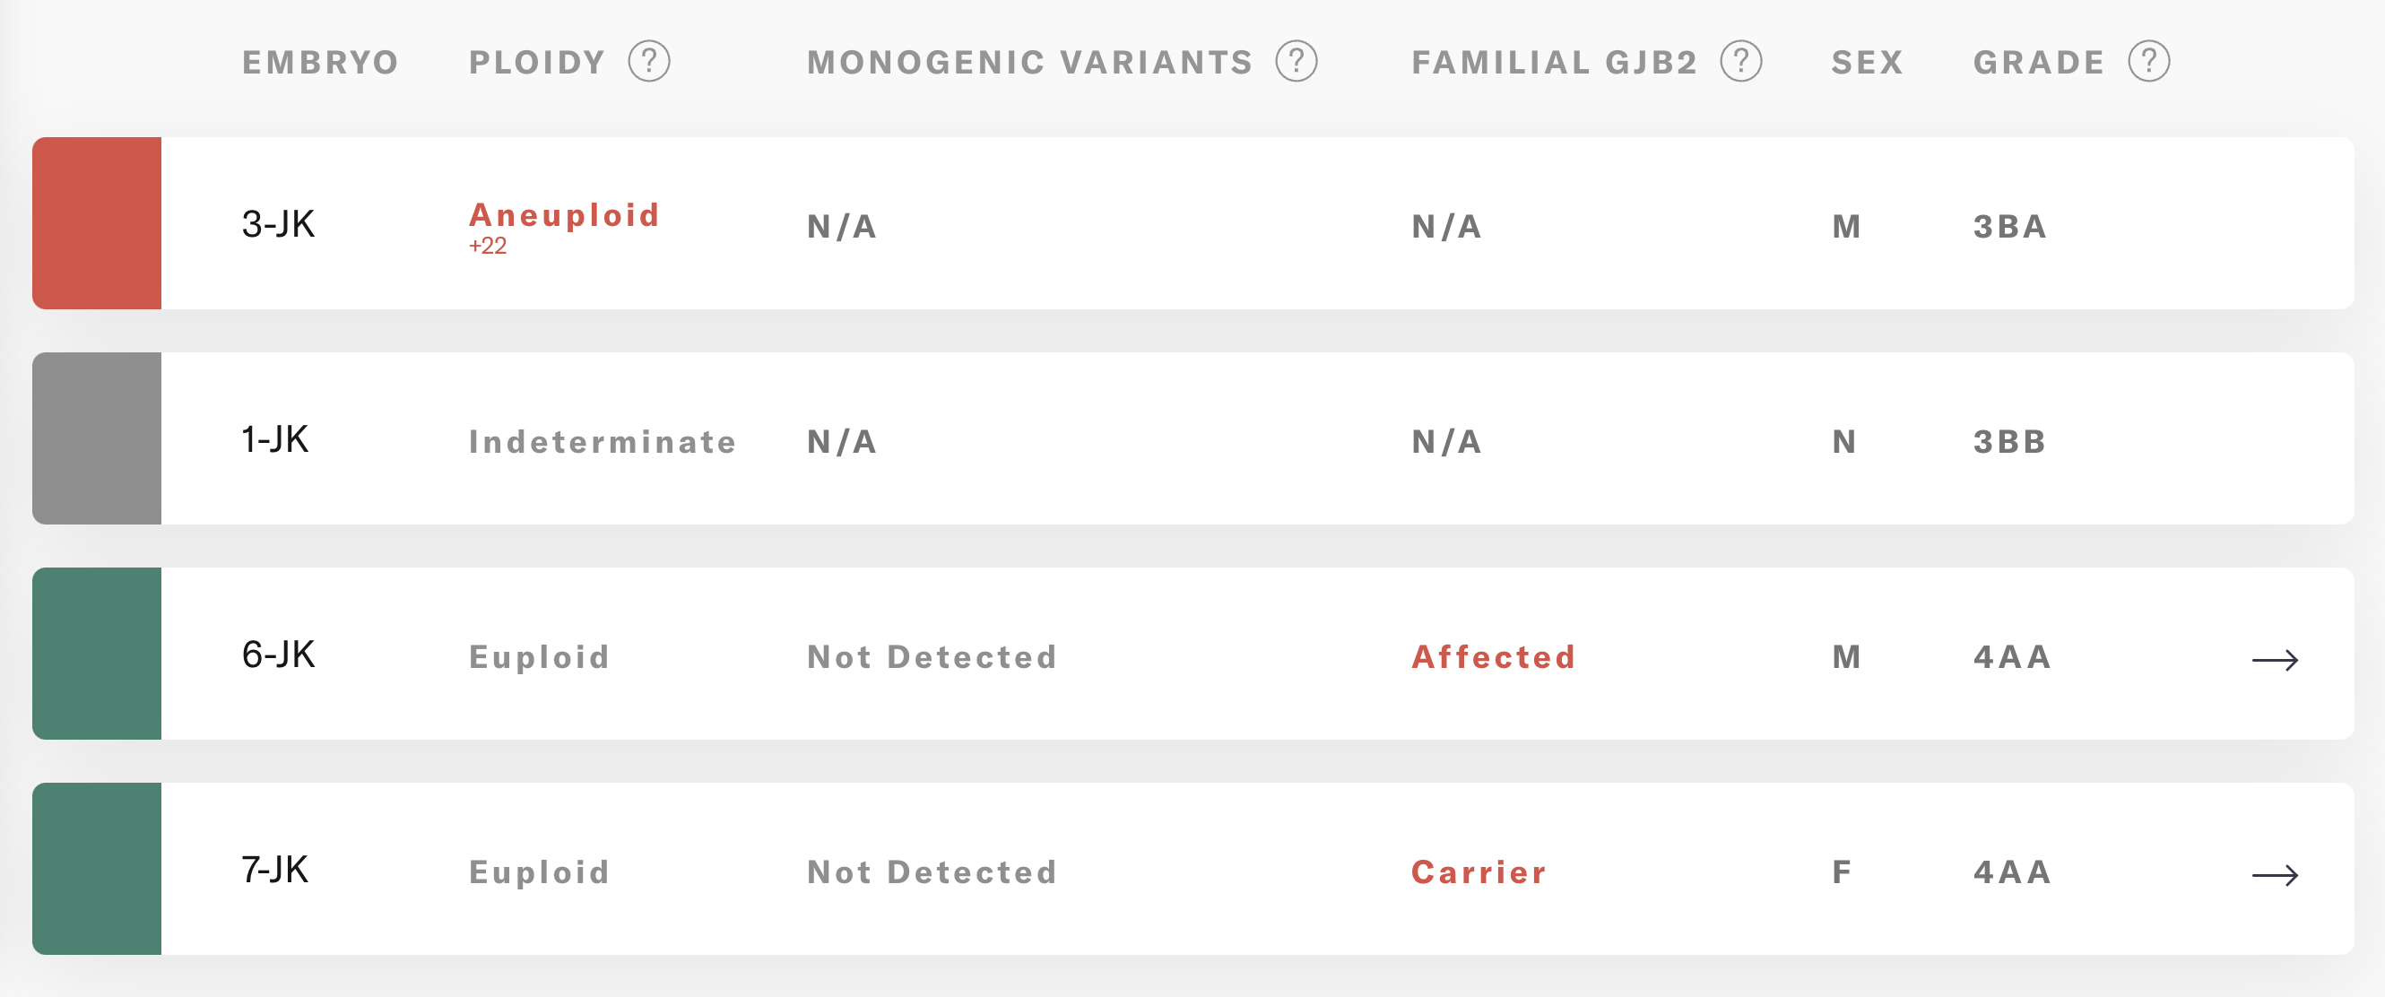Click the Grade help question mark icon
2385x997 pixels.
pyautogui.click(x=2148, y=62)
